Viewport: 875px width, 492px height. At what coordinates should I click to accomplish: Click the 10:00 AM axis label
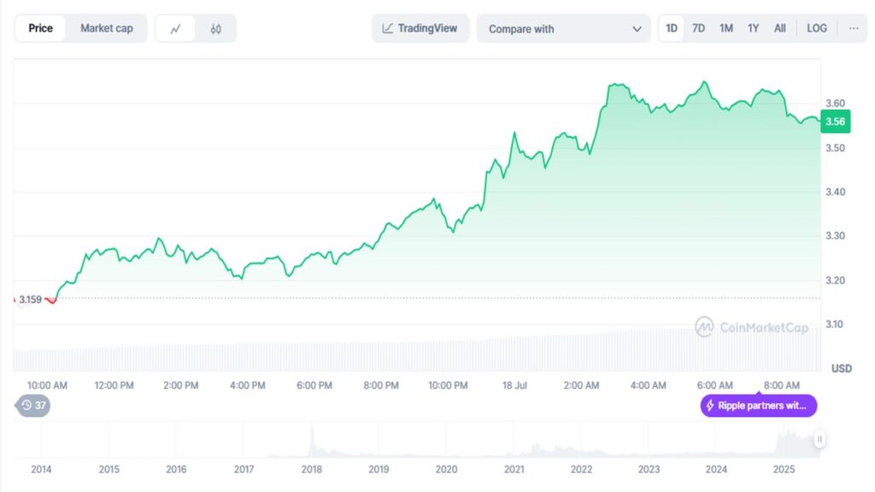[48, 385]
